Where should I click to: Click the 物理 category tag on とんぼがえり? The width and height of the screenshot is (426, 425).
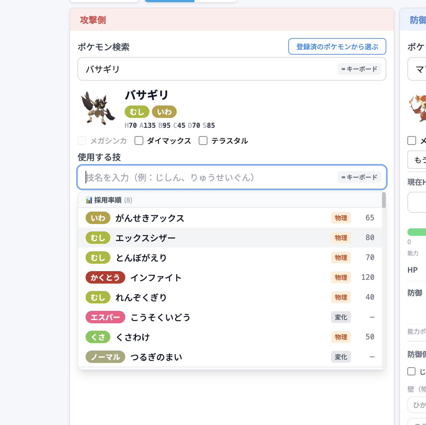[x=341, y=258]
